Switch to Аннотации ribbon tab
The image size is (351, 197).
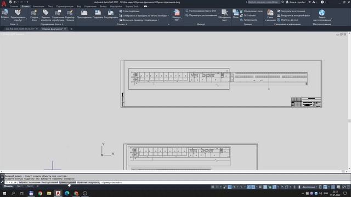click(38, 7)
